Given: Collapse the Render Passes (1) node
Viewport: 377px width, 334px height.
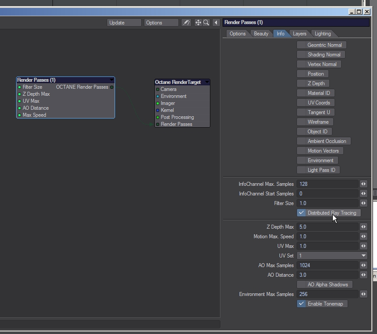Looking at the screenshot, I should point(112,80).
